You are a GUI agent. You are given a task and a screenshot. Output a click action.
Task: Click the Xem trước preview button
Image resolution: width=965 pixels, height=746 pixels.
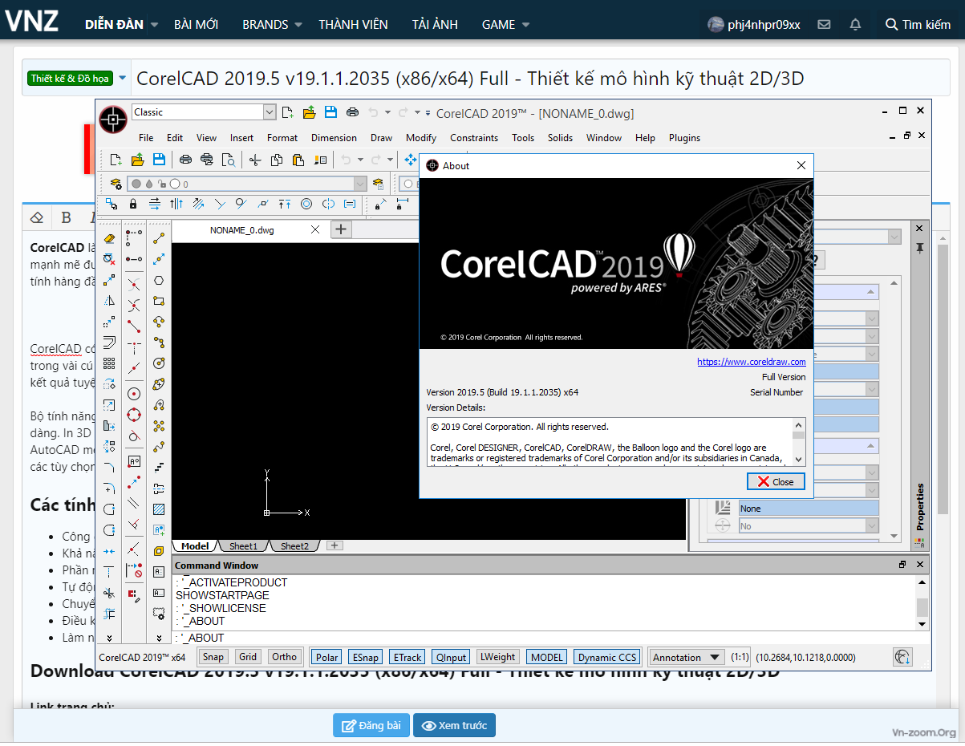pos(455,725)
